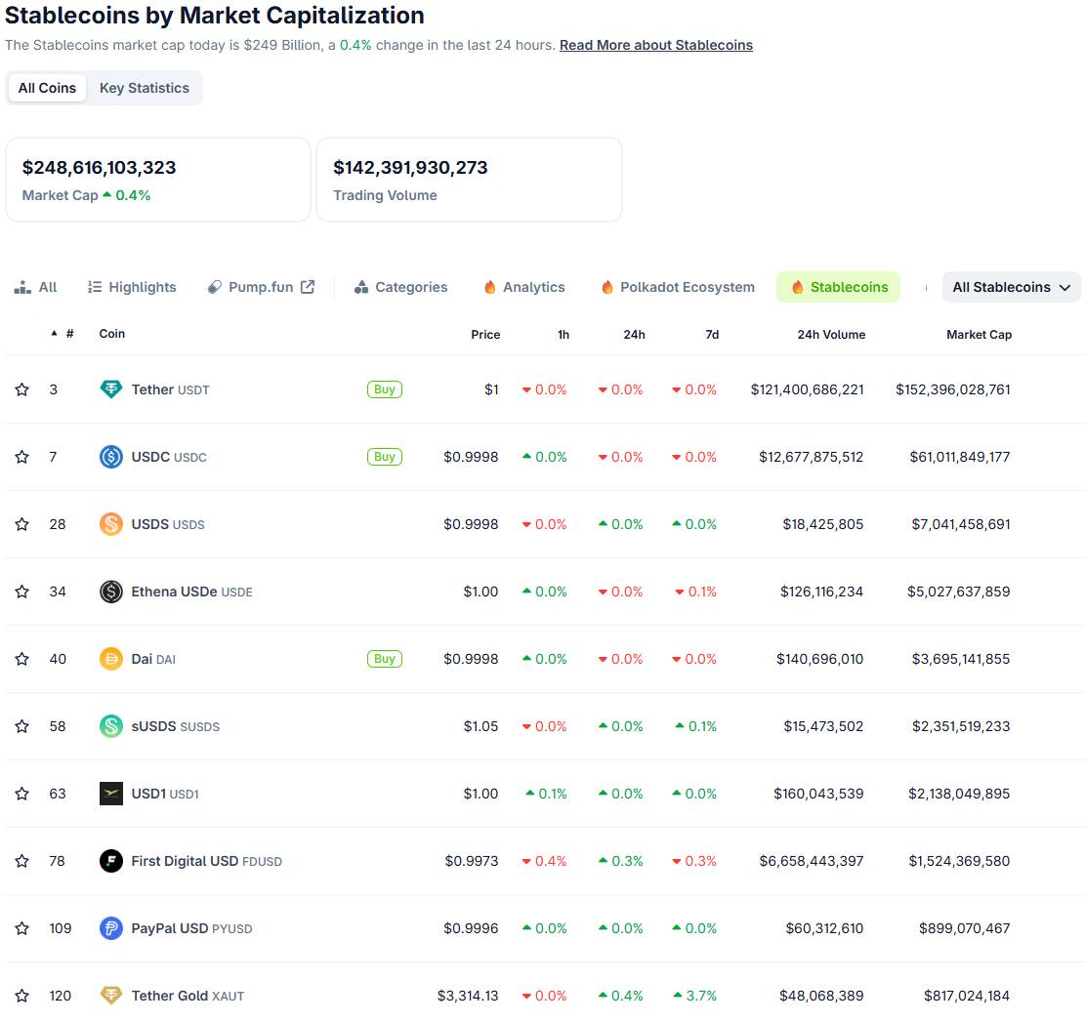Viewport: 1086px width, 1022px height.
Task: Click the sUSDS coin logo
Action: (110, 725)
